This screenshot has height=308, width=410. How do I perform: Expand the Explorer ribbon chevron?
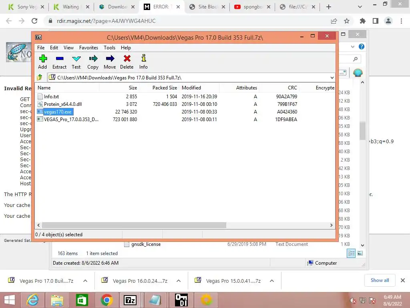352,47
